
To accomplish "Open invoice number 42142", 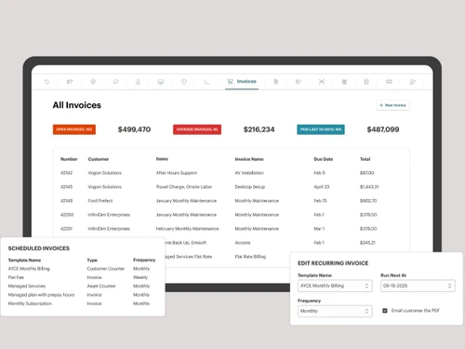I will pos(66,173).
